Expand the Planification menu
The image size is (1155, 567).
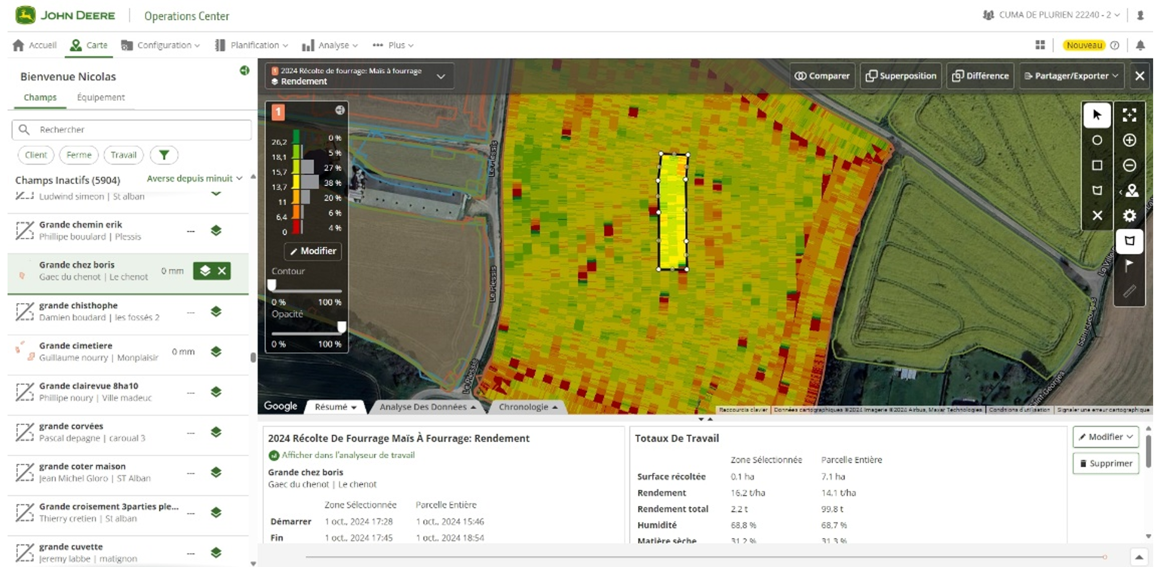coord(251,45)
